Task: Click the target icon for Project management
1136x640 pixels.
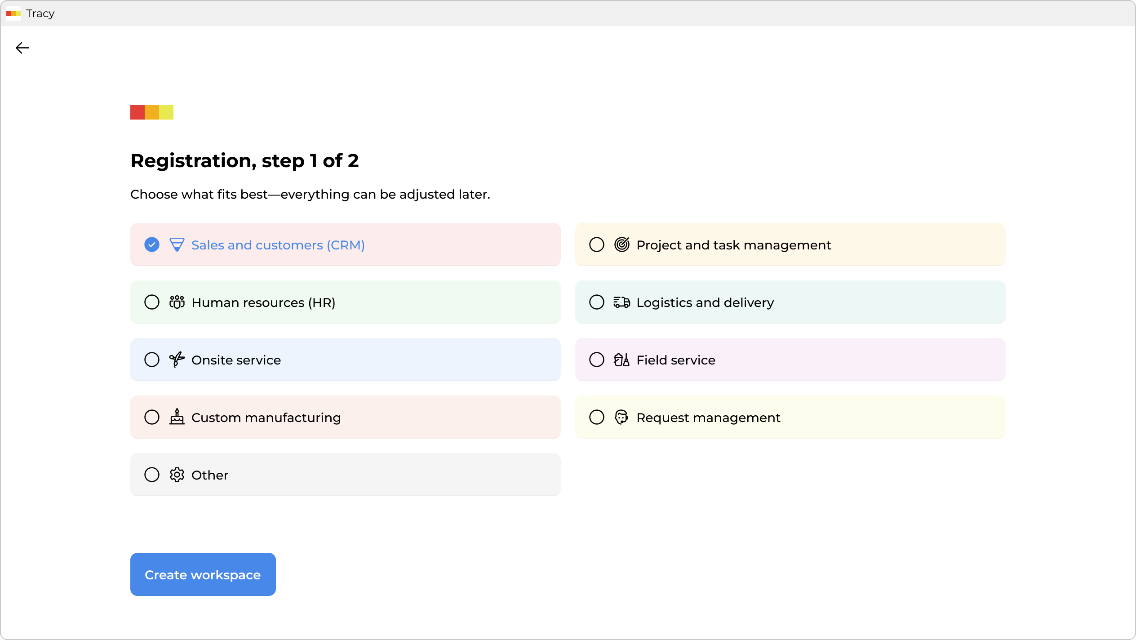Action: point(621,245)
